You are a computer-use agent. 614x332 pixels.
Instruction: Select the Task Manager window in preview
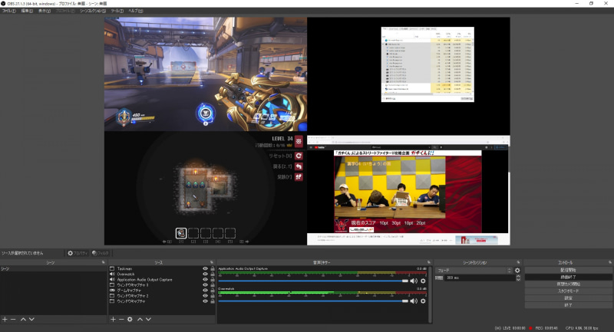pyautogui.click(x=427, y=64)
